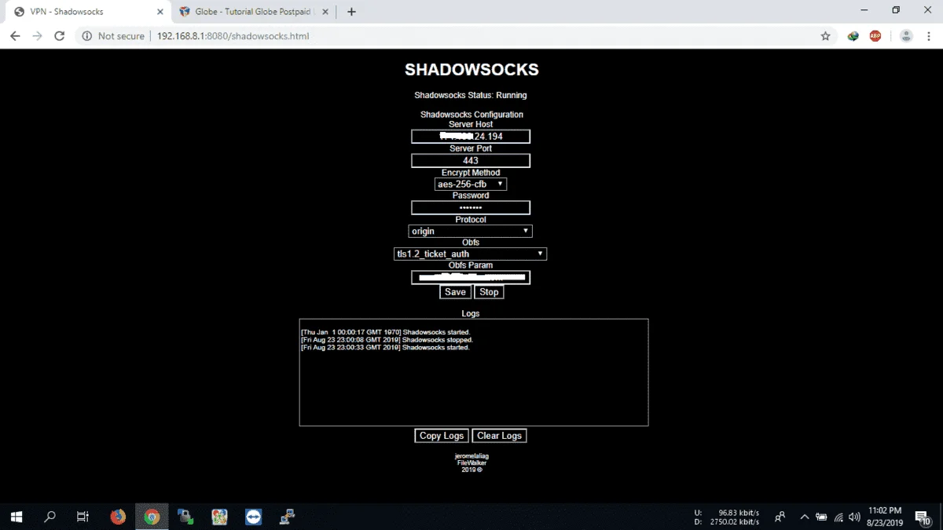The height and width of the screenshot is (530, 943).
Task: Click the SHADOWSOCKS page heading
Action: click(x=472, y=69)
